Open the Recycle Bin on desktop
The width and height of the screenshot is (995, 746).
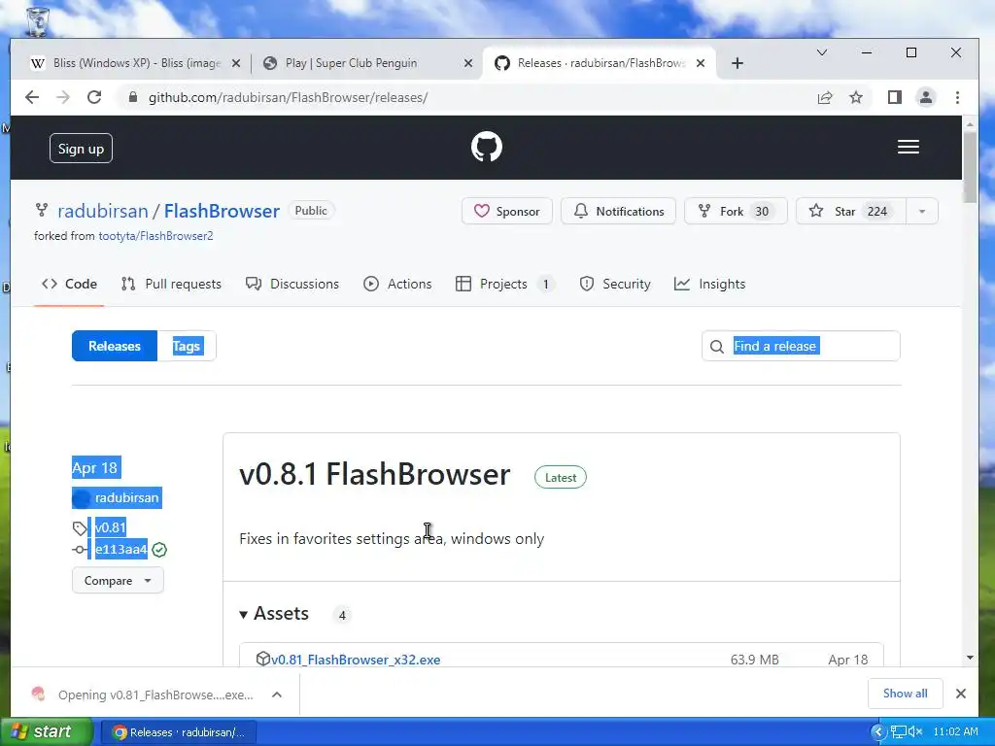[38, 21]
